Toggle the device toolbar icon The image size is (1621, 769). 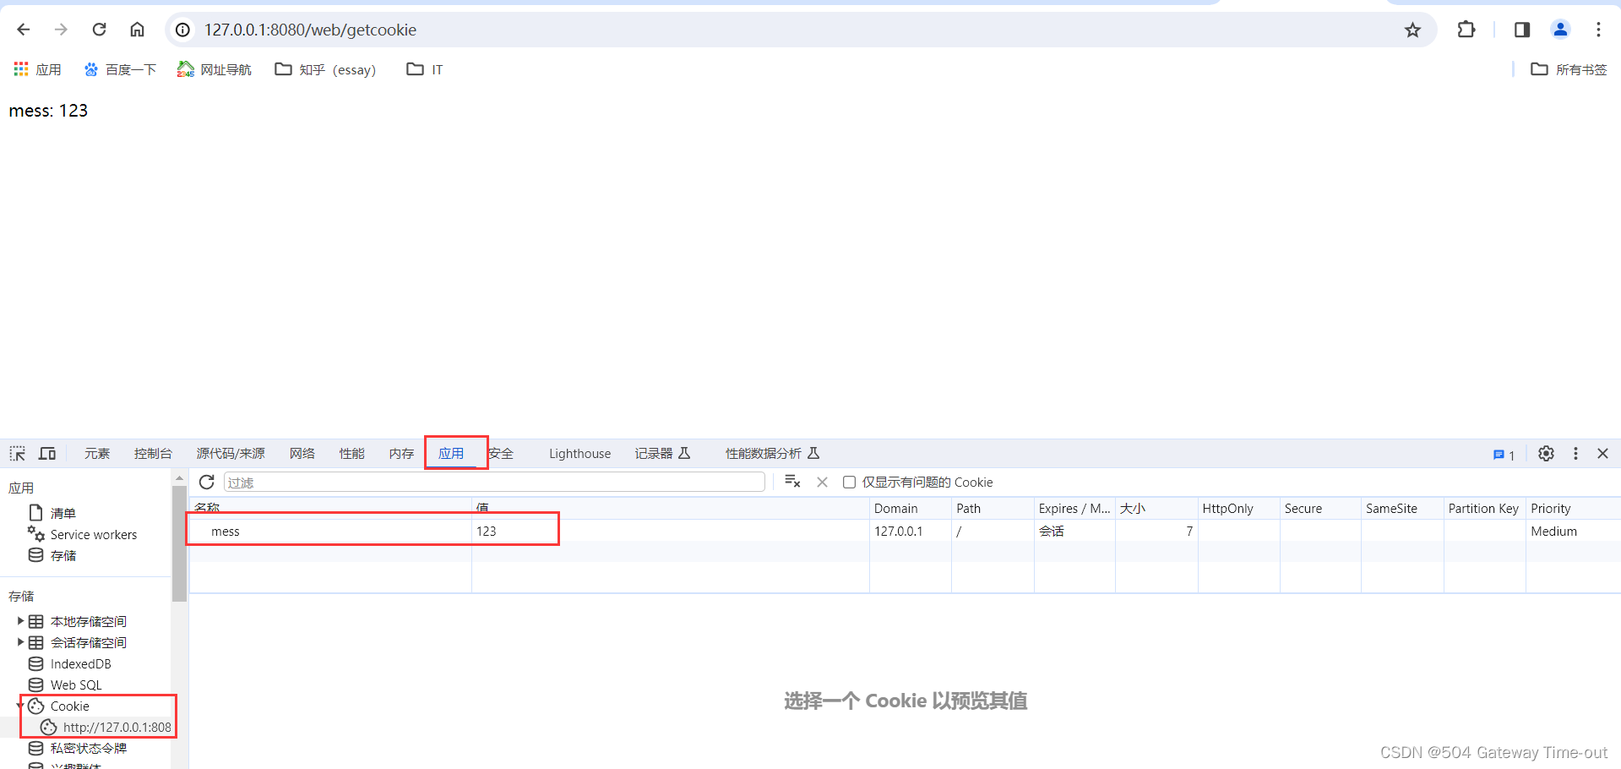[47, 454]
